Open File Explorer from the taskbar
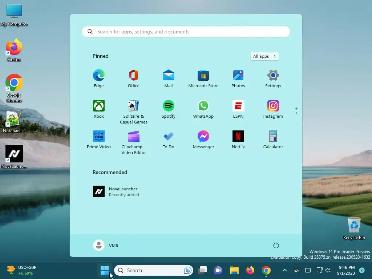 pos(234,270)
